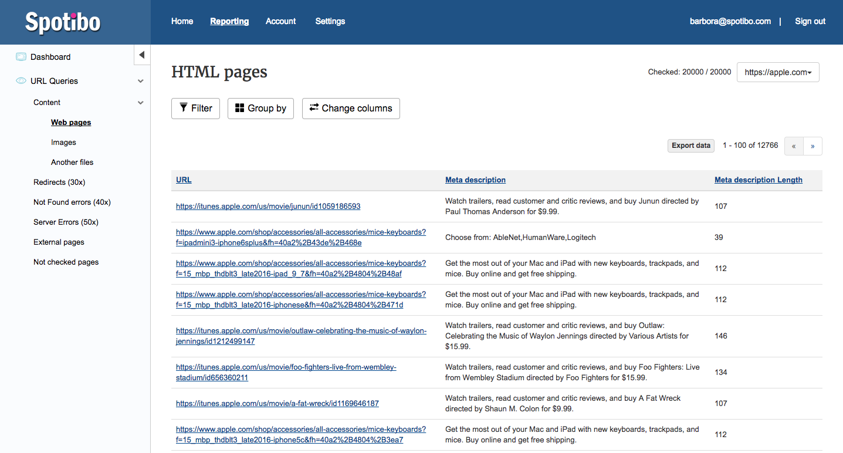Open the junun movie URL link
This screenshot has width=843, height=453.
pyautogui.click(x=268, y=207)
